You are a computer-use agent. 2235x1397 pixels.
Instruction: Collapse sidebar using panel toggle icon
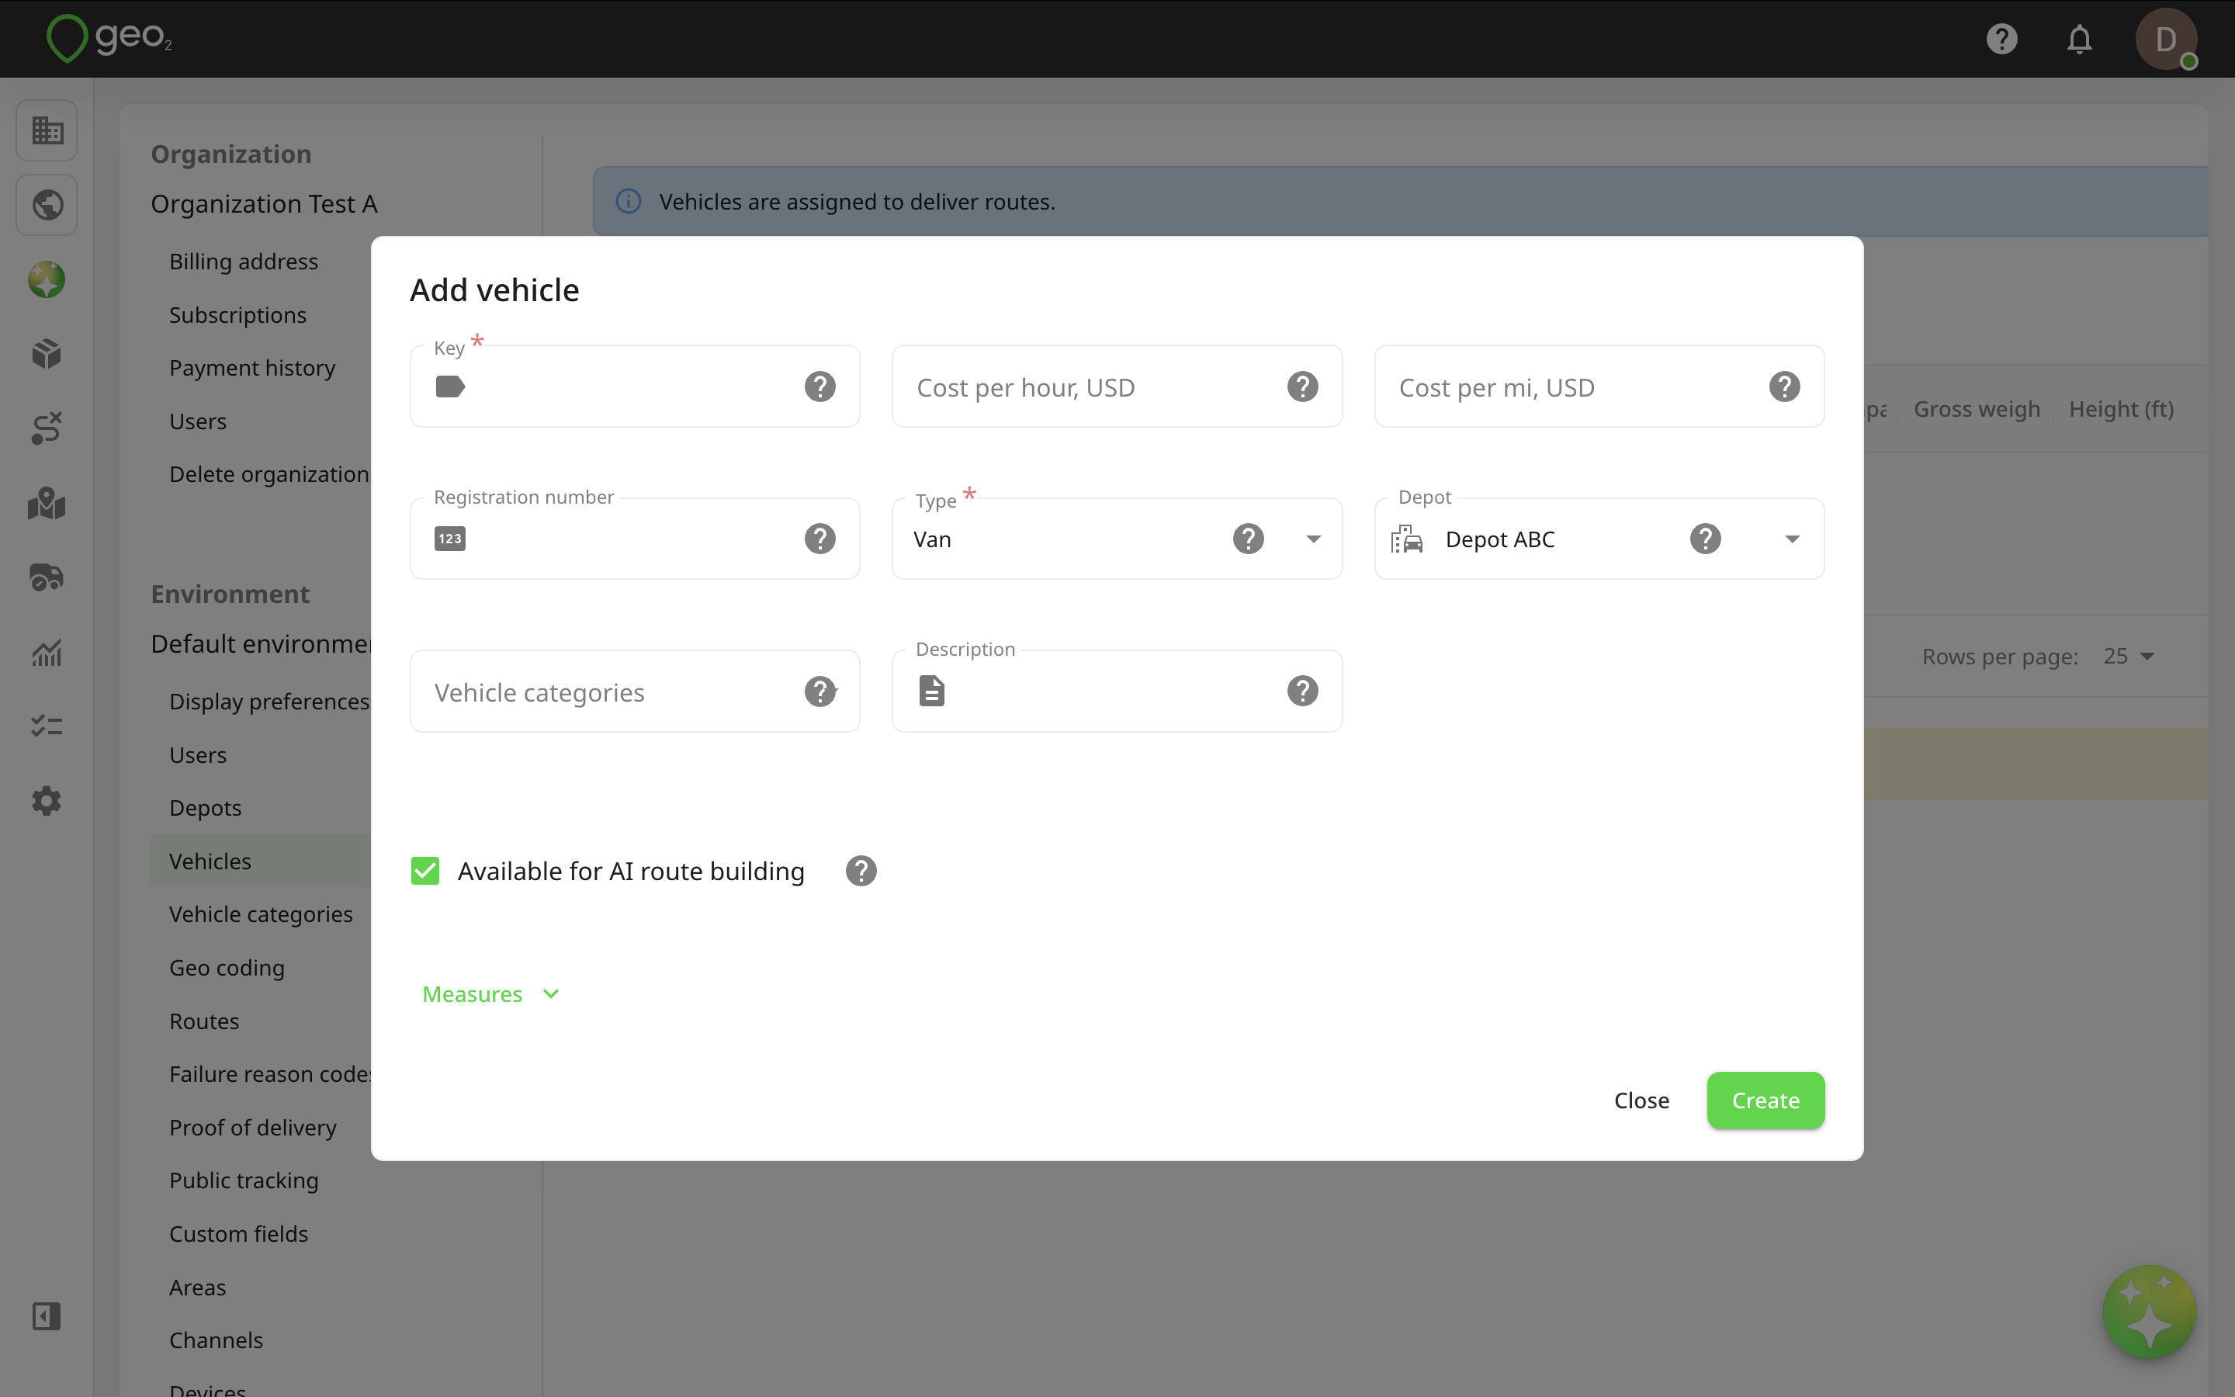[47, 1316]
